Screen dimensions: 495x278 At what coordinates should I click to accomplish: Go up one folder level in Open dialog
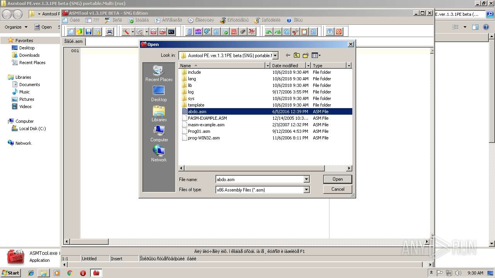point(297,55)
